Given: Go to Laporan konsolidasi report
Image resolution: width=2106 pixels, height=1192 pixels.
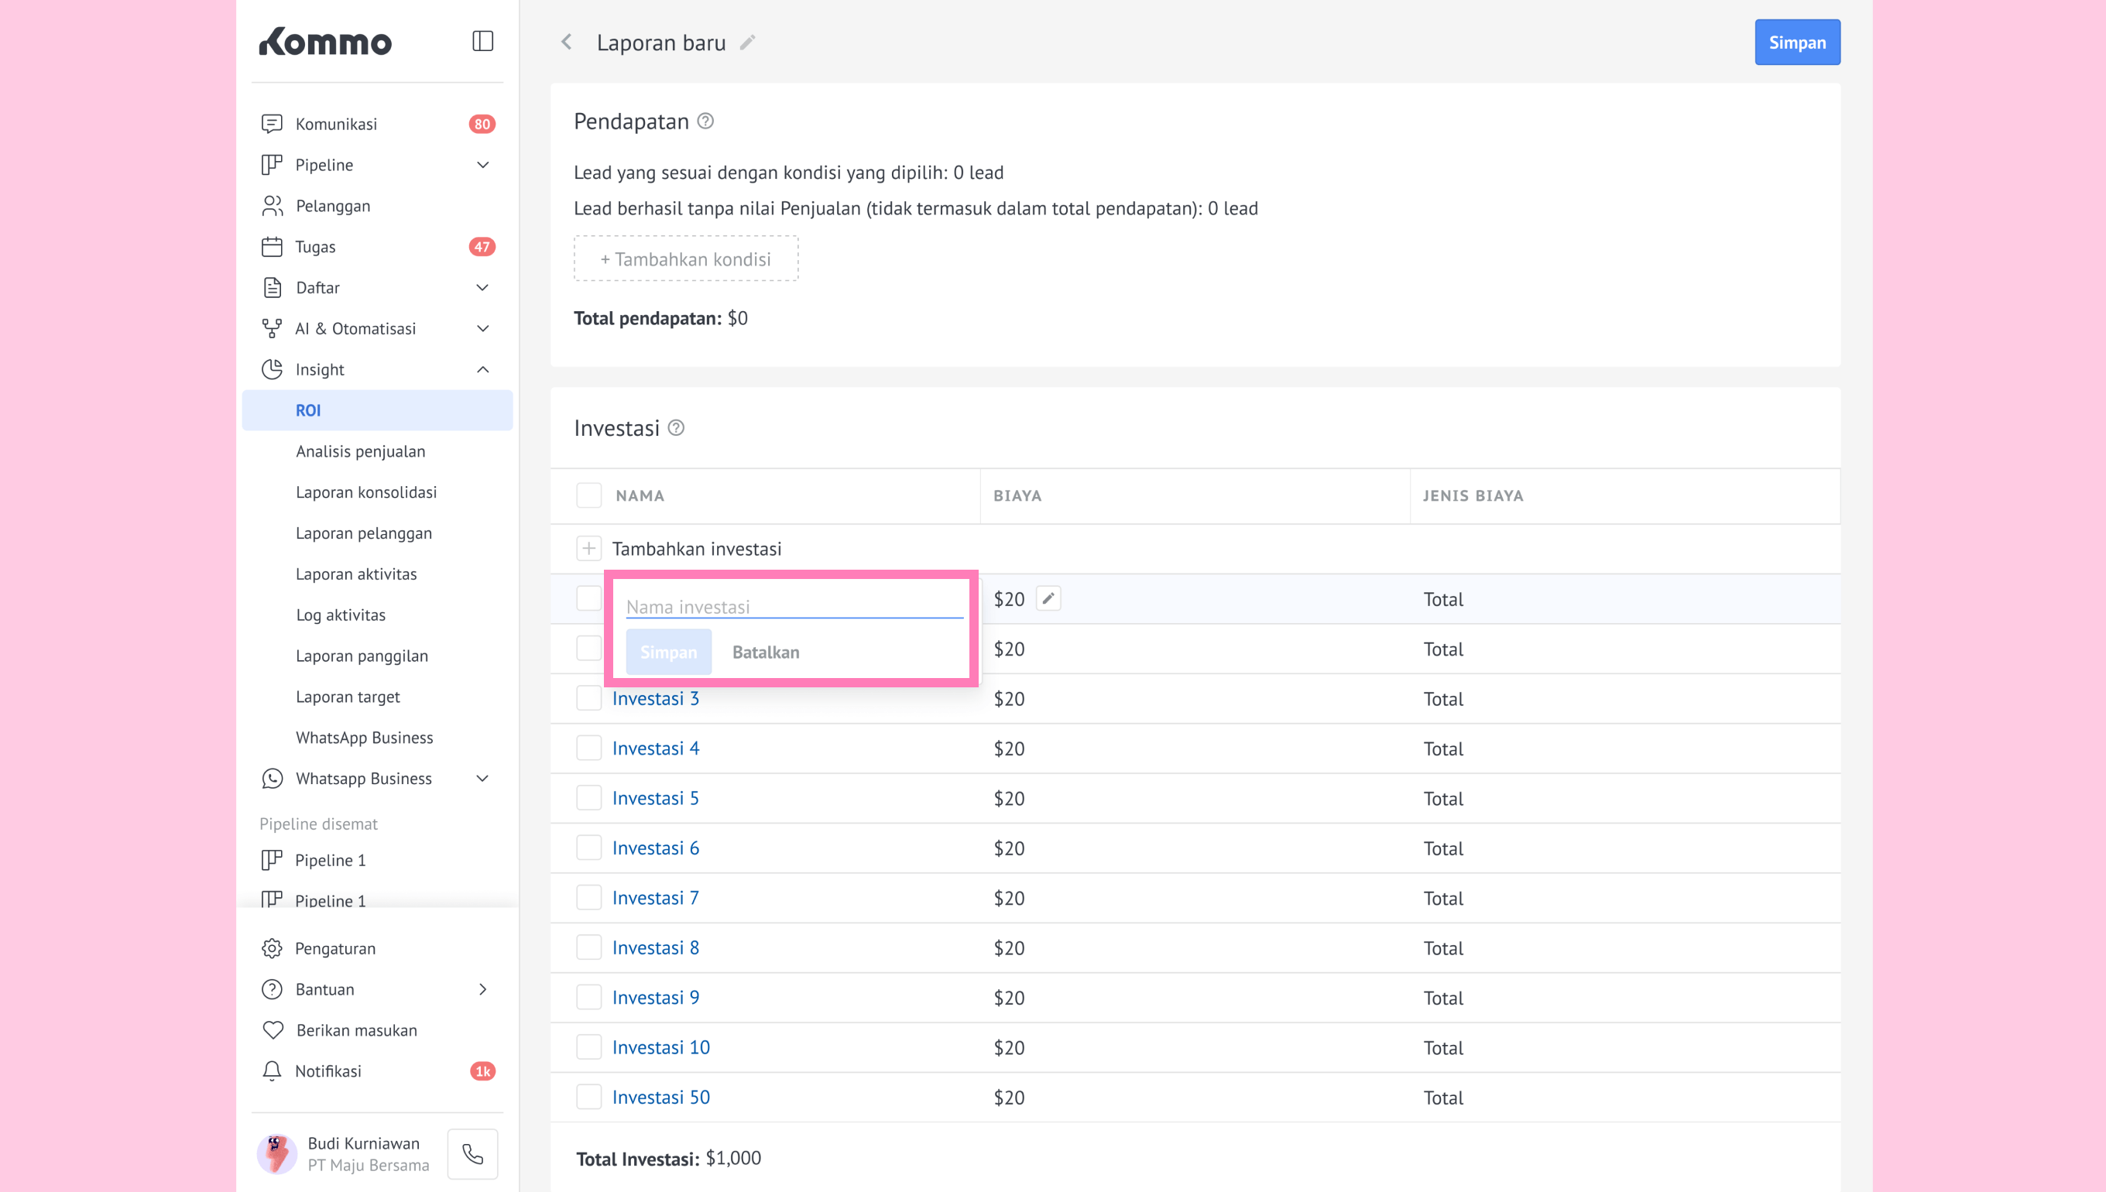Looking at the screenshot, I should [366, 492].
